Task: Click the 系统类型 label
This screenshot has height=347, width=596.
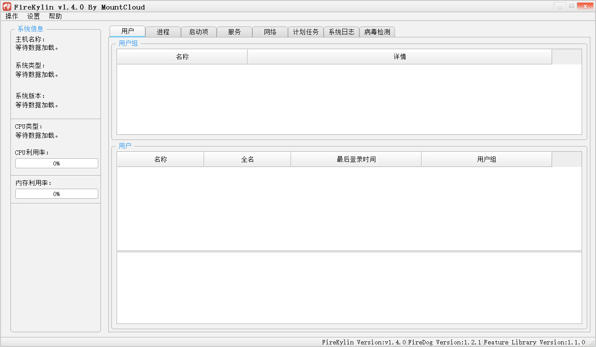Action: coord(30,66)
